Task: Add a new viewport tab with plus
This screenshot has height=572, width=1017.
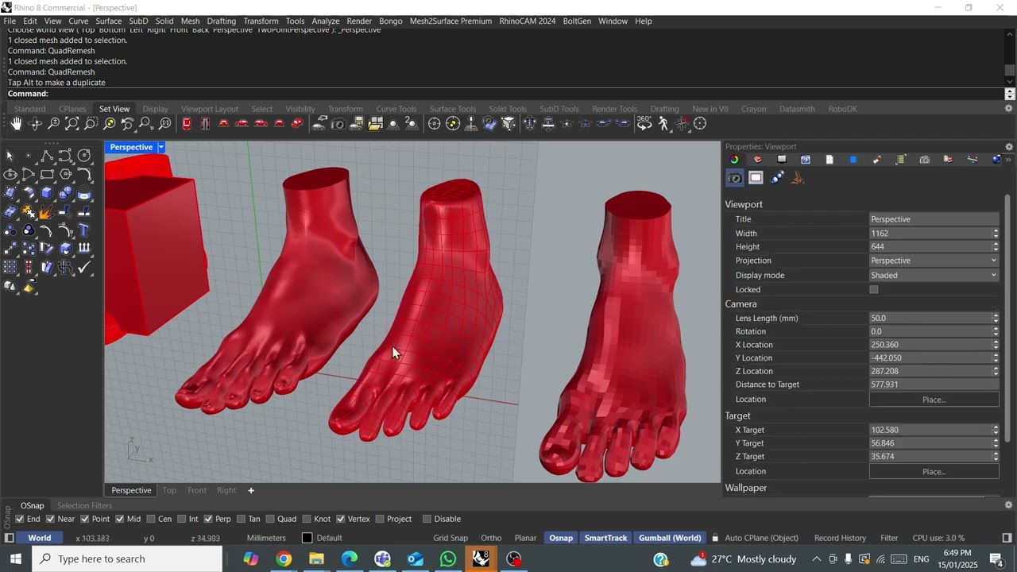Action: coord(251,491)
